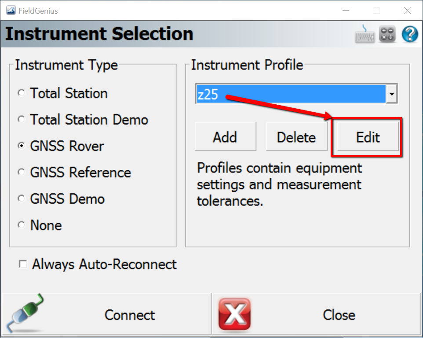Minimize the FieldGenius window
Image resolution: width=423 pixels, height=338 pixels.
click(x=344, y=11)
